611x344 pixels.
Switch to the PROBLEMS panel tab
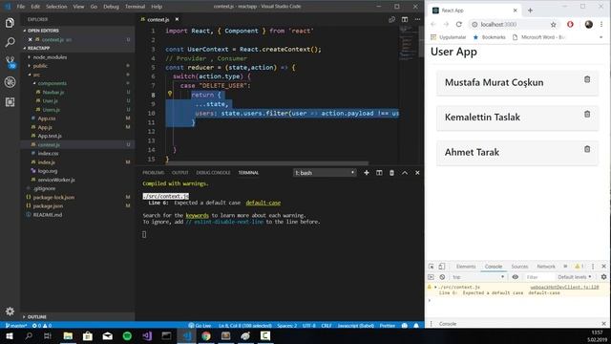(153, 172)
